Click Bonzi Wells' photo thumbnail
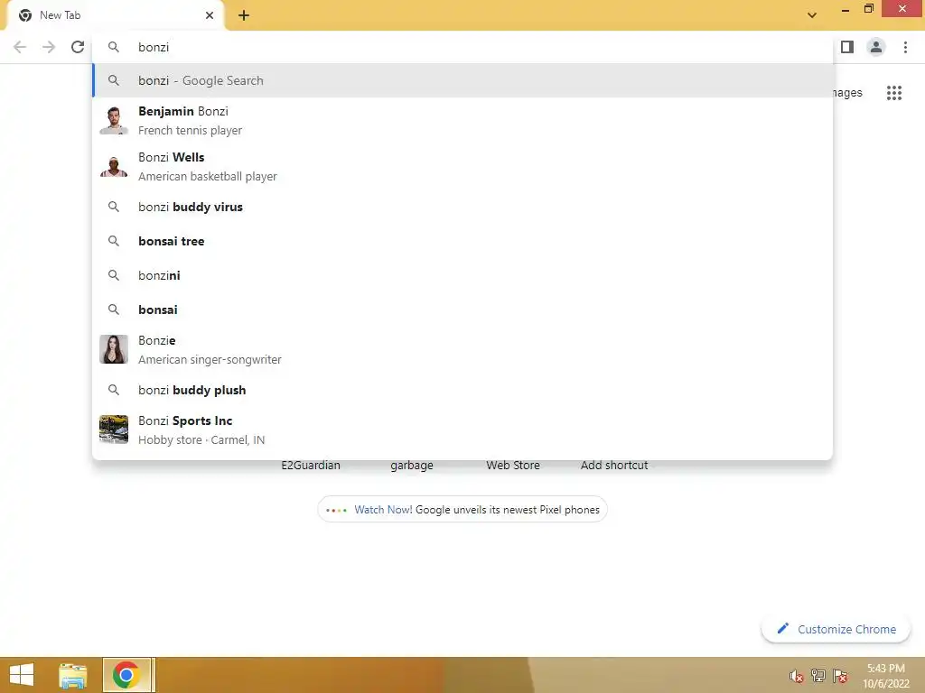This screenshot has height=693, width=925. point(114,166)
